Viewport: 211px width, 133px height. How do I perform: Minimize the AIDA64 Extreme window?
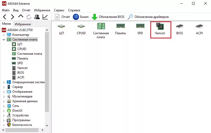point(182,3)
